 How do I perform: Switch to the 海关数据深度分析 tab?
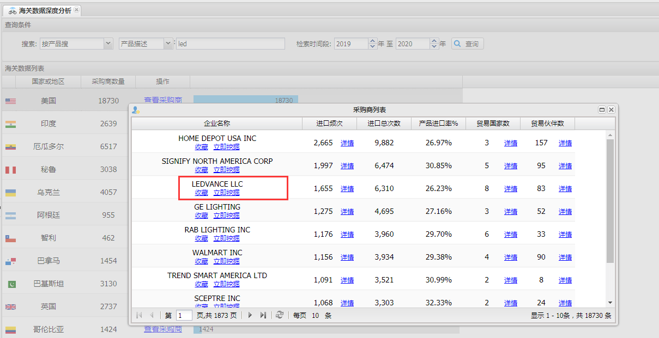coord(44,11)
